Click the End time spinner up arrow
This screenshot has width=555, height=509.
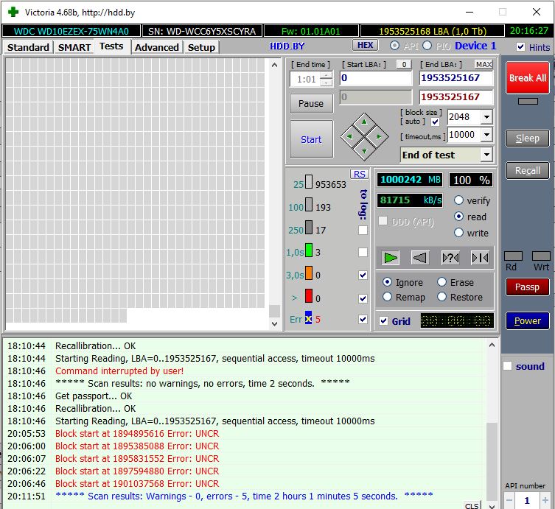pyautogui.click(x=326, y=75)
